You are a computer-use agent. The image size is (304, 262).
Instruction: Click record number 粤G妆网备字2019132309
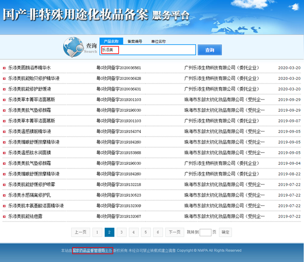119,206
